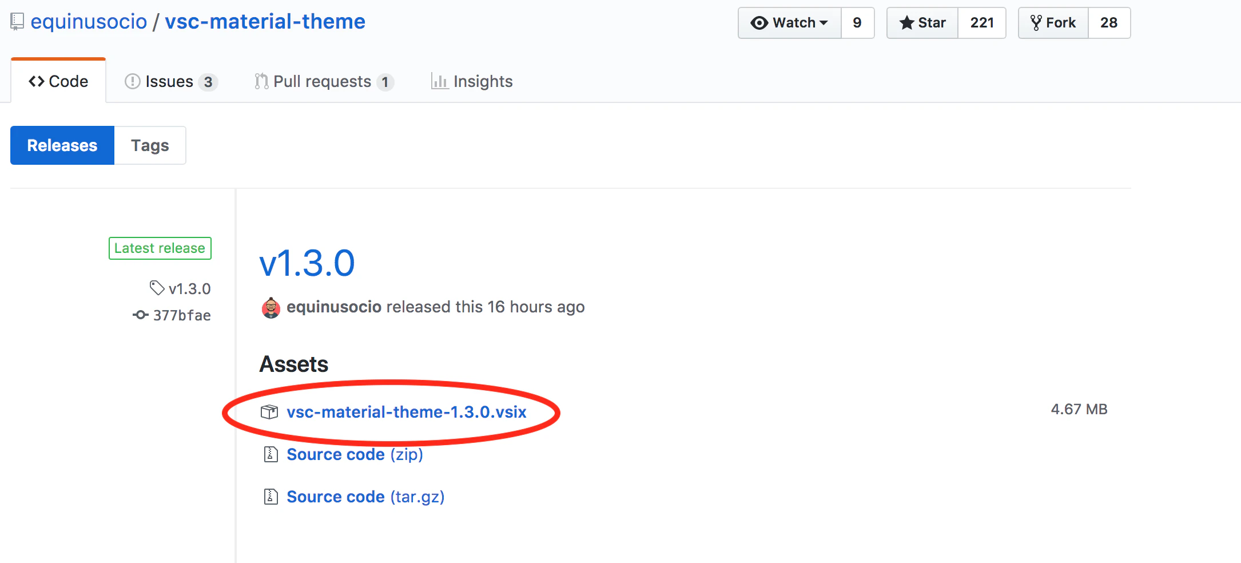Open the Pull requests tab
The height and width of the screenshot is (563, 1241).
[324, 82]
